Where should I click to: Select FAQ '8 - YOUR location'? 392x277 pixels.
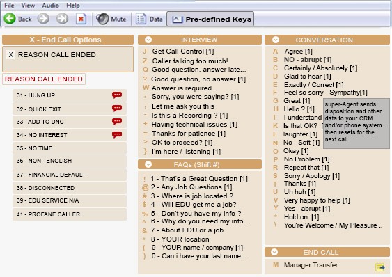point(180,239)
